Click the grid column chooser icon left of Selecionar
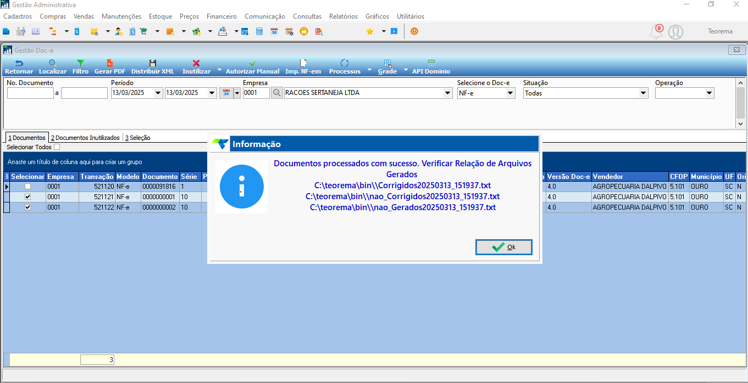748x383 pixels. [x=7, y=177]
